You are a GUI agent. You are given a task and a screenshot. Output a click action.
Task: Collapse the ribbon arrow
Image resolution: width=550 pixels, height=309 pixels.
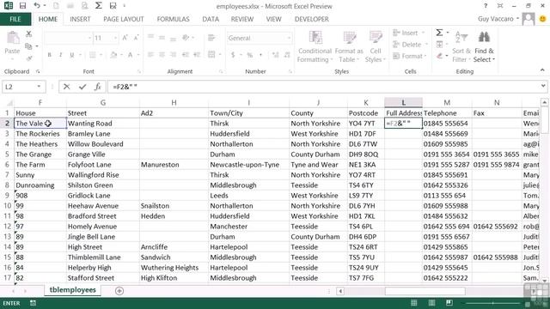coord(542,70)
